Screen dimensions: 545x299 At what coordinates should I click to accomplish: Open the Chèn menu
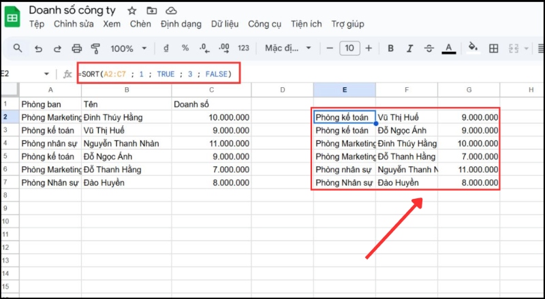pyautogui.click(x=140, y=24)
